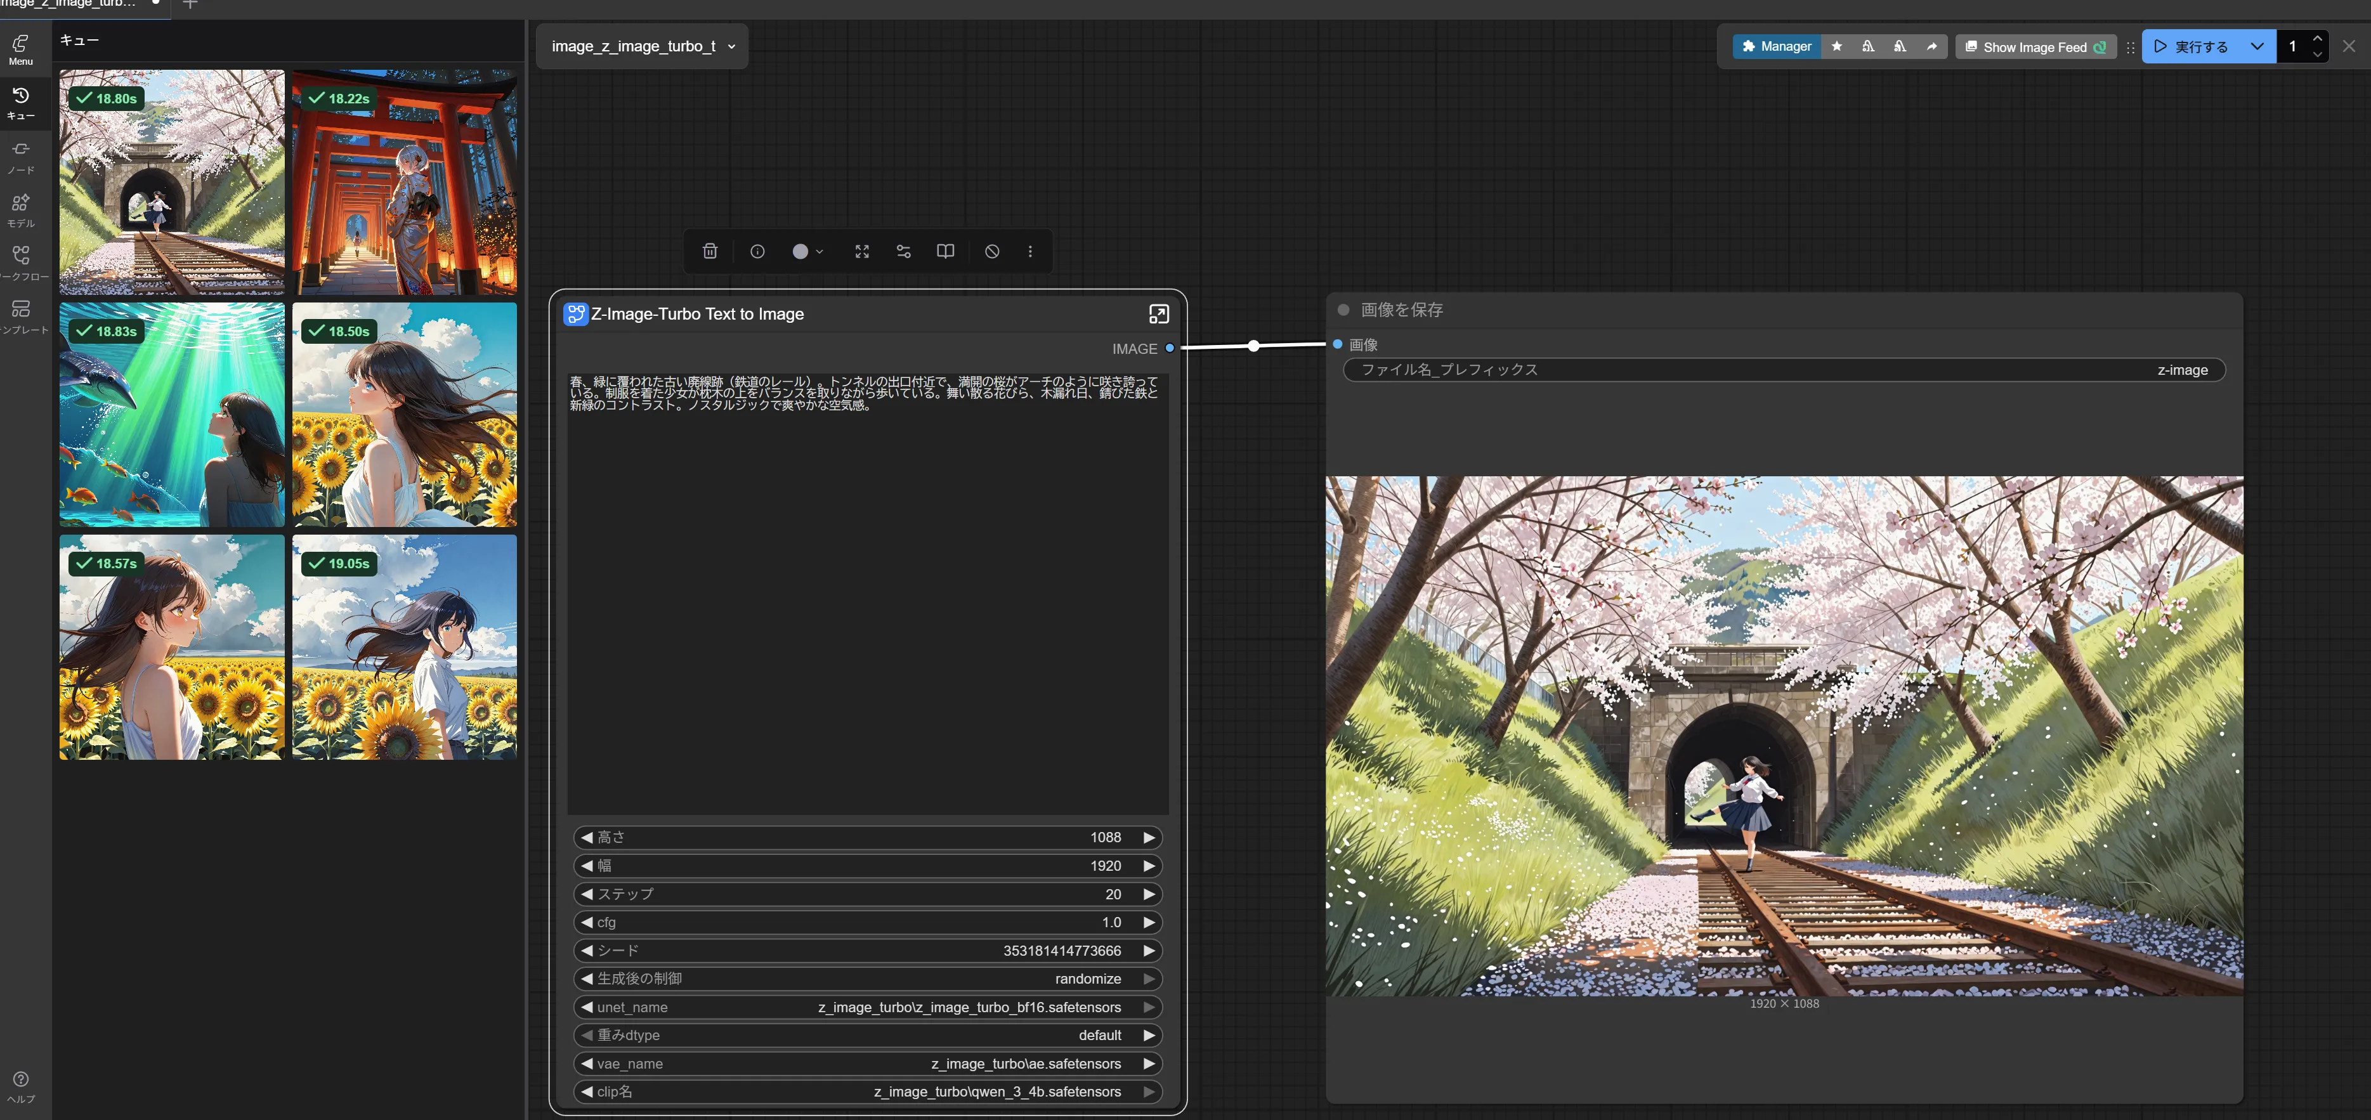
Task: Open the node library book icon
Action: [945, 251]
